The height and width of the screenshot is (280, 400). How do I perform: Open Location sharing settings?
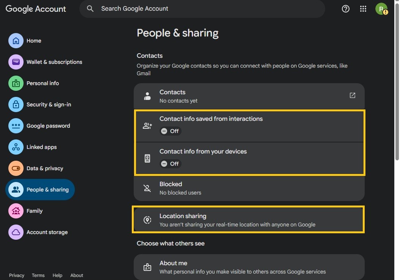coord(248,220)
